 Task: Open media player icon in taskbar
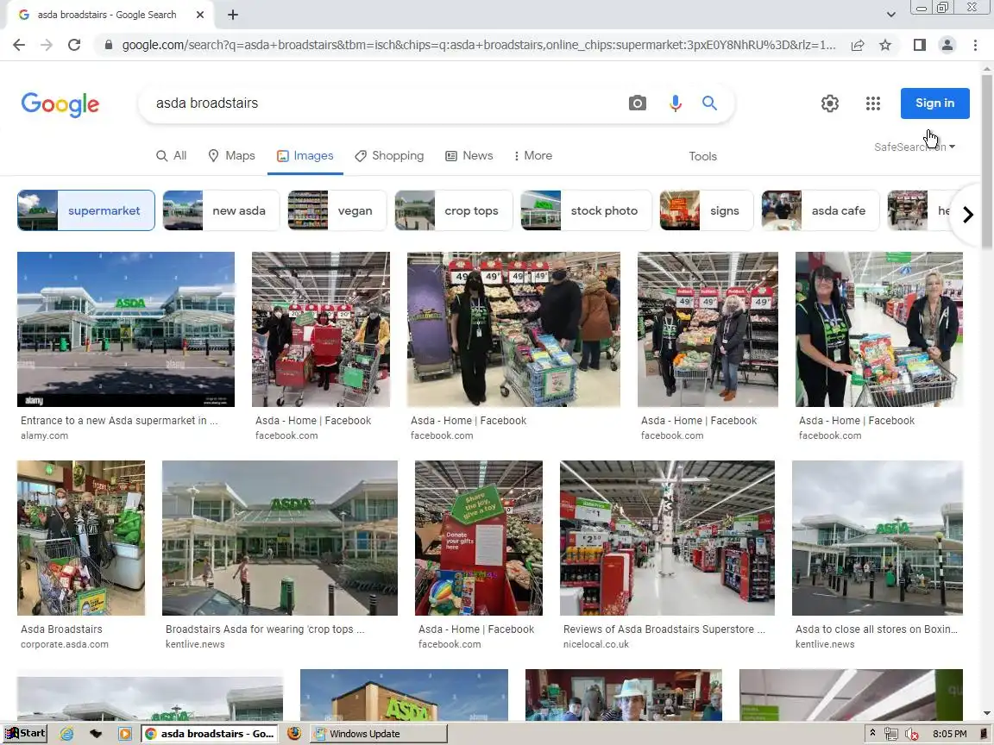coord(125,734)
